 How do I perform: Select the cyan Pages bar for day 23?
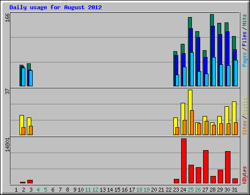(177, 80)
